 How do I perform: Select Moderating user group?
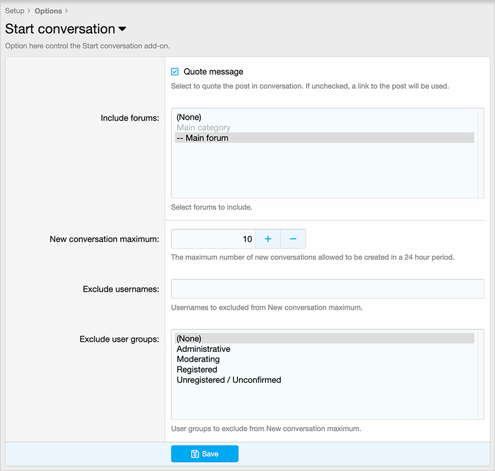point(198,359)
